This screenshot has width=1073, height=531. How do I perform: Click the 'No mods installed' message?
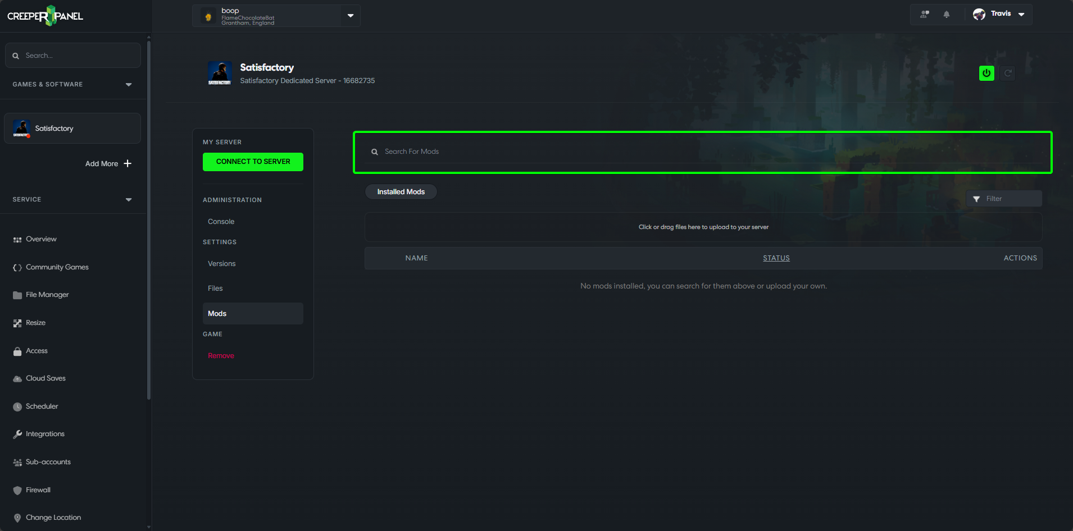point(703,286)
